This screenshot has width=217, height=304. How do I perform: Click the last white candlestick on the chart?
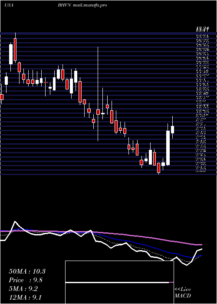(x=172, y=129)
